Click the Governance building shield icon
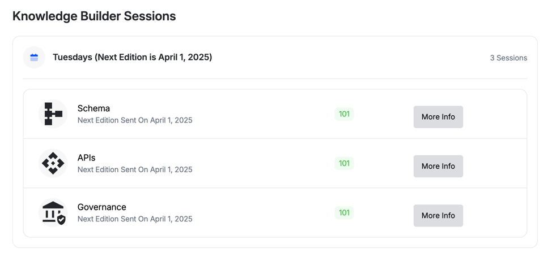544x253 pixels. (53, 213)
